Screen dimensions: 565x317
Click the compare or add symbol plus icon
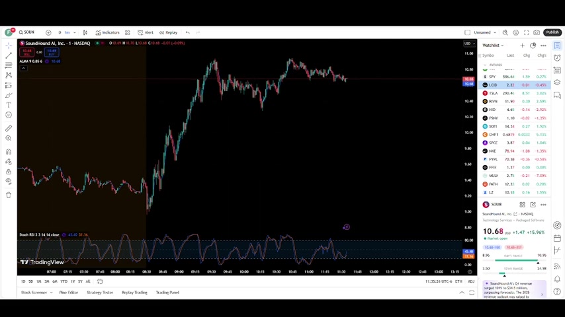[48, 32]
